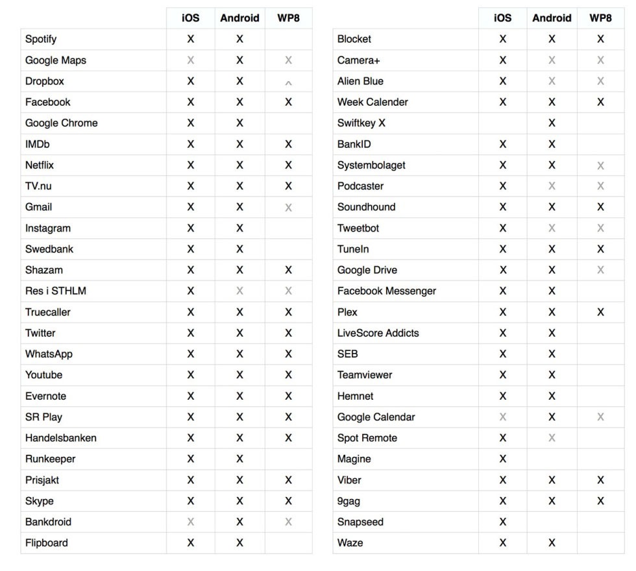This screenshot has height=571, width=636.
Task: Click the Skype WP8 X mark
Action: pos(288,501)
